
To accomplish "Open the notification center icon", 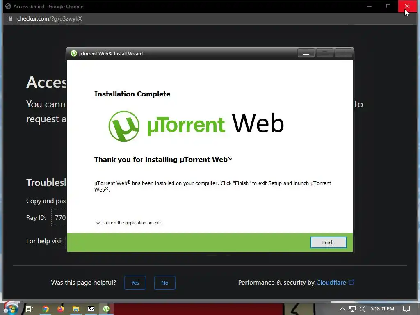I will coord(406,309).
